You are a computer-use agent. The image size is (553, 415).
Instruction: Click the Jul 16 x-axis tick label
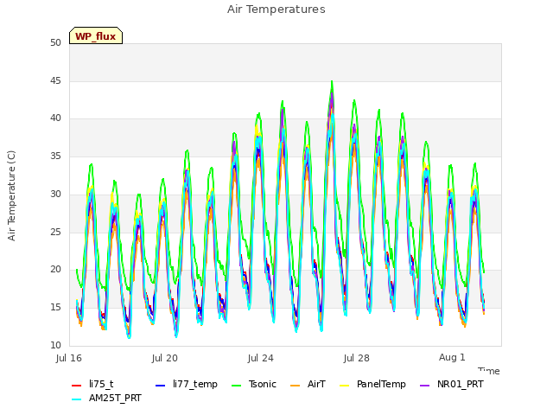pyautogui.click(x=69, y=358)
